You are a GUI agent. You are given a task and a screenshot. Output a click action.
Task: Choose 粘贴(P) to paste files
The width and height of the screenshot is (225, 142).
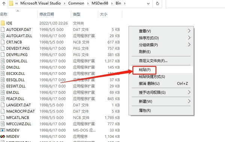[161, 70]
